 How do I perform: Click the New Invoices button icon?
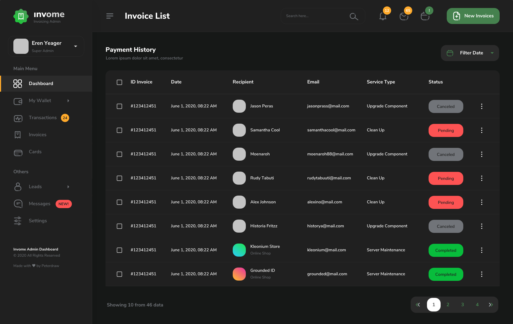click(456, 16)
